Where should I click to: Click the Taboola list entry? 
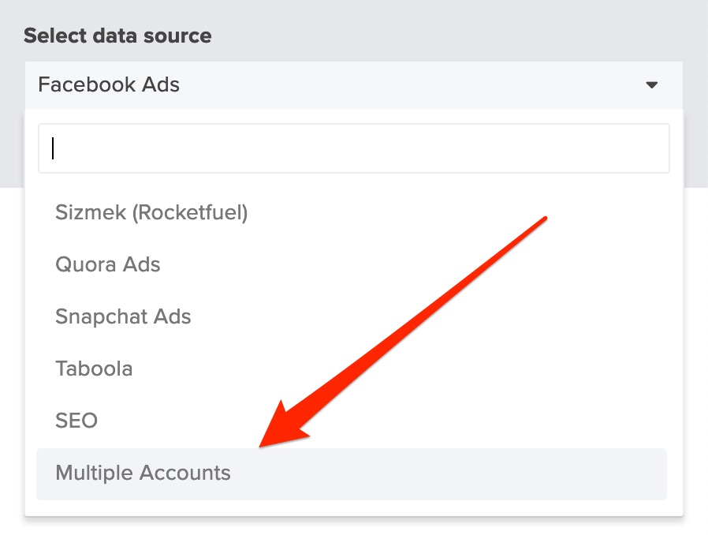tap(94, 369)
